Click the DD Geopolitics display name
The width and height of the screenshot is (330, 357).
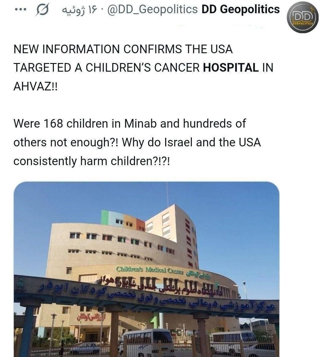241,9
